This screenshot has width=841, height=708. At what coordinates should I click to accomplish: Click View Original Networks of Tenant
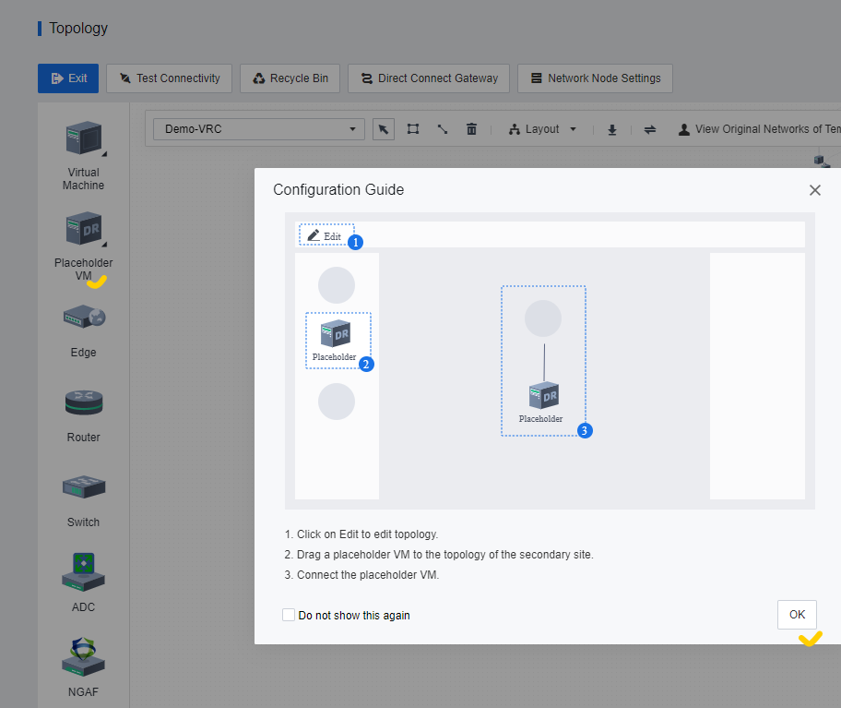pyautogui.click(x=759, y=129)
